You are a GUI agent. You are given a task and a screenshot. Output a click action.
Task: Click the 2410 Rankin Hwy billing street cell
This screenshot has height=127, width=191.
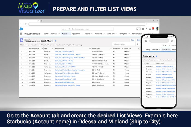pos(97,52)
